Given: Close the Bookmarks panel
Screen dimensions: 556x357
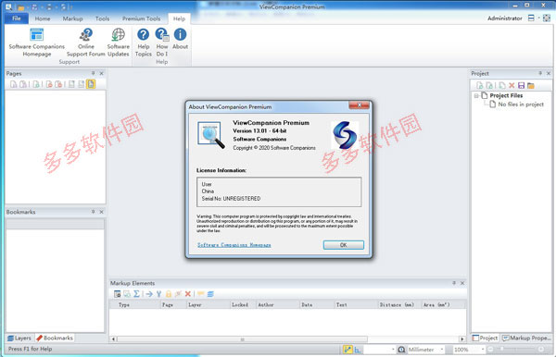Looking at the screenshot, I should [x=101, y=212].
